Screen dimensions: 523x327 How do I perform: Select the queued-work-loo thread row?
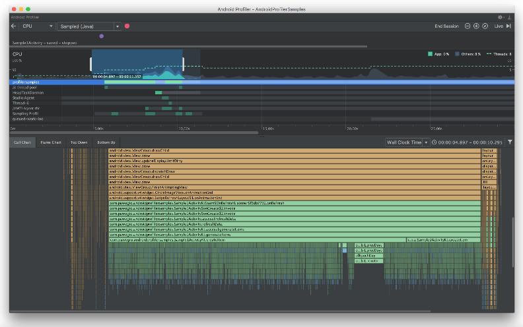coord(262,119)
